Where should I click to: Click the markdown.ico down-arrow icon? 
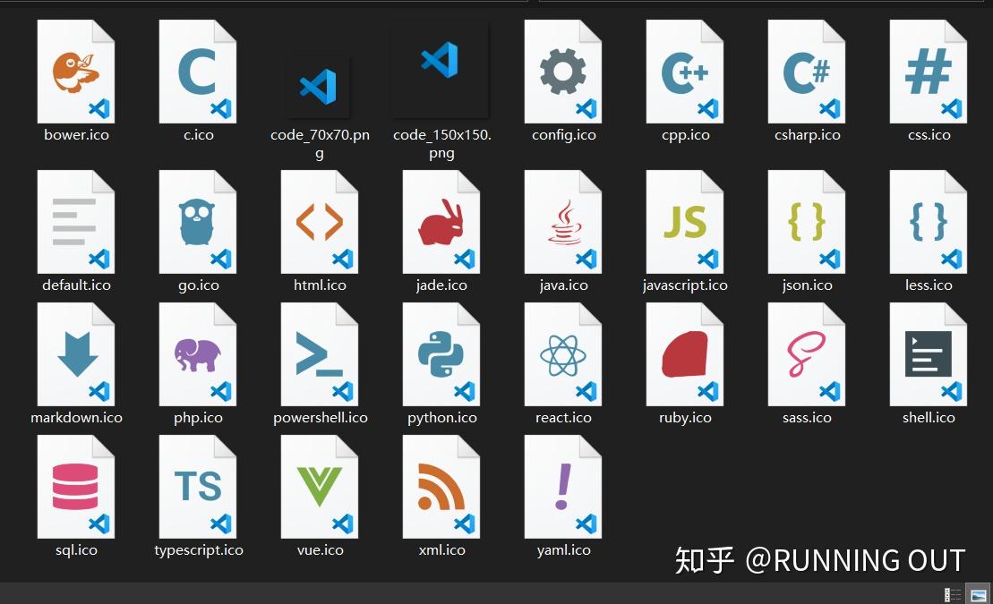76,353
